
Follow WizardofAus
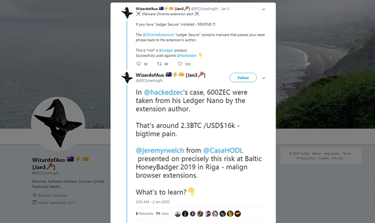click(243, 77)
